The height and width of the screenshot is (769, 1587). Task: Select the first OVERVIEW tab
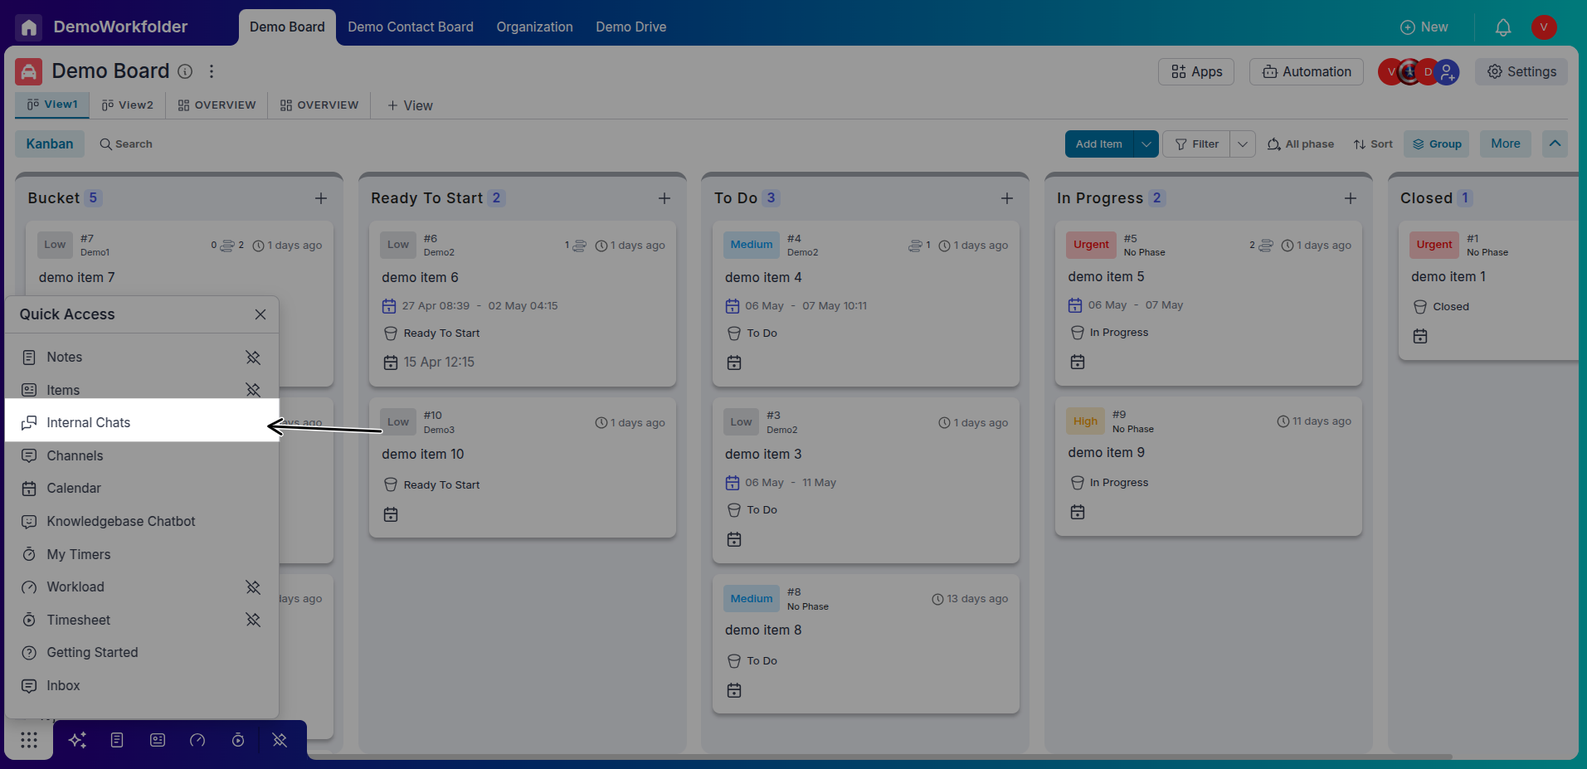(x=217, y=105)
